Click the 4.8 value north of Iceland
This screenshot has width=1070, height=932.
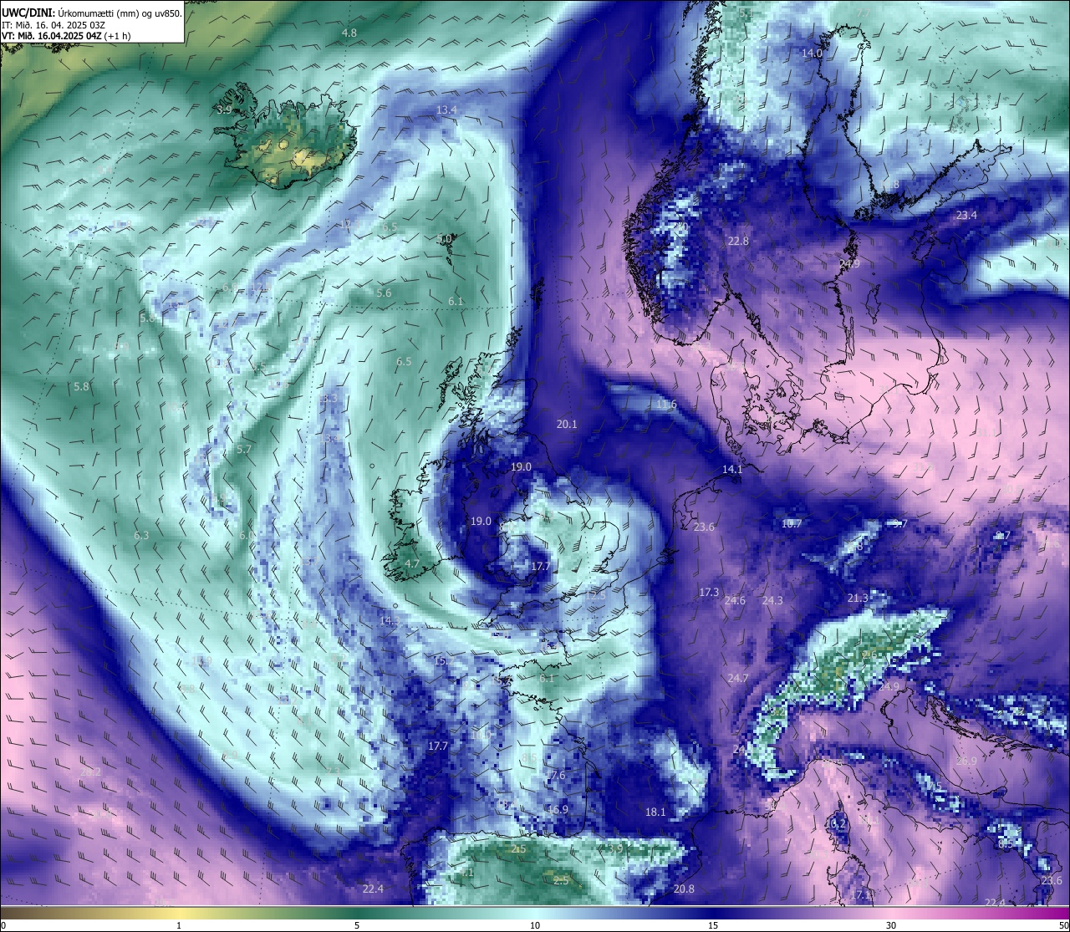[x=349, y=33]
